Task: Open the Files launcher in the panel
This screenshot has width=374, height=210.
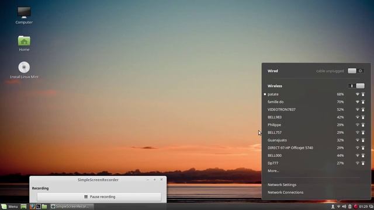Action: coord(44,206)
